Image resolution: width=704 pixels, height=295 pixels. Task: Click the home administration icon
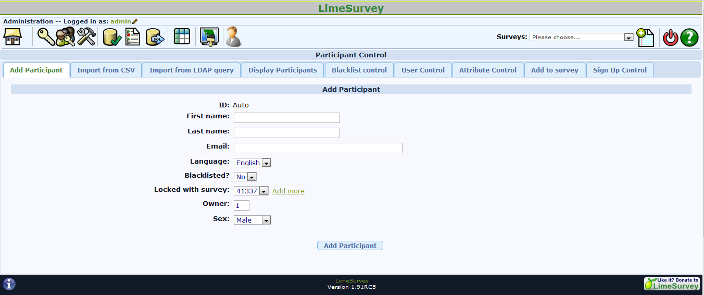click(12, 37)
